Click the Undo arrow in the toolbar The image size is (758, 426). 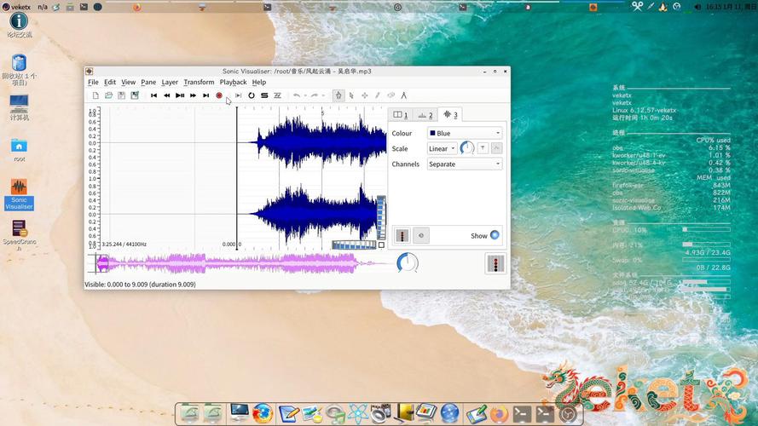tap(297, 95)
